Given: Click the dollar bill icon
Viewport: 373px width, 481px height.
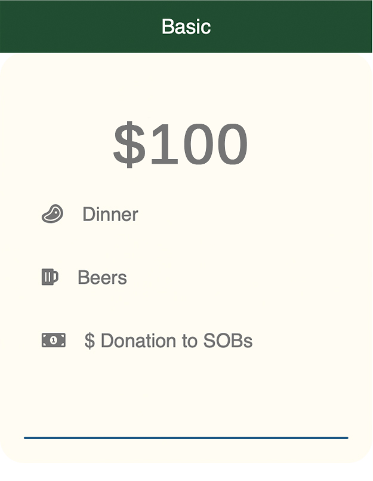Looking at the screenshot, I should coord(53,340).
